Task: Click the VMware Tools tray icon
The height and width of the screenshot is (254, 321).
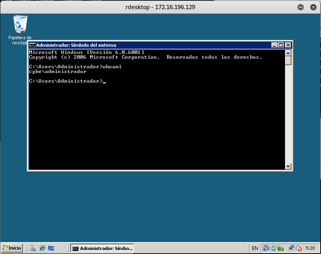Action: tap(266, 248)
